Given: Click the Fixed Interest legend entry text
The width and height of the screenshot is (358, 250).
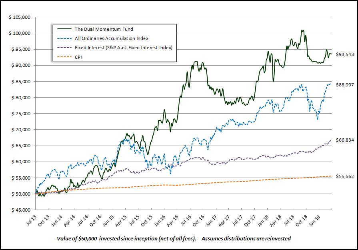Looking at the screenshot, I should click(123, 48).
